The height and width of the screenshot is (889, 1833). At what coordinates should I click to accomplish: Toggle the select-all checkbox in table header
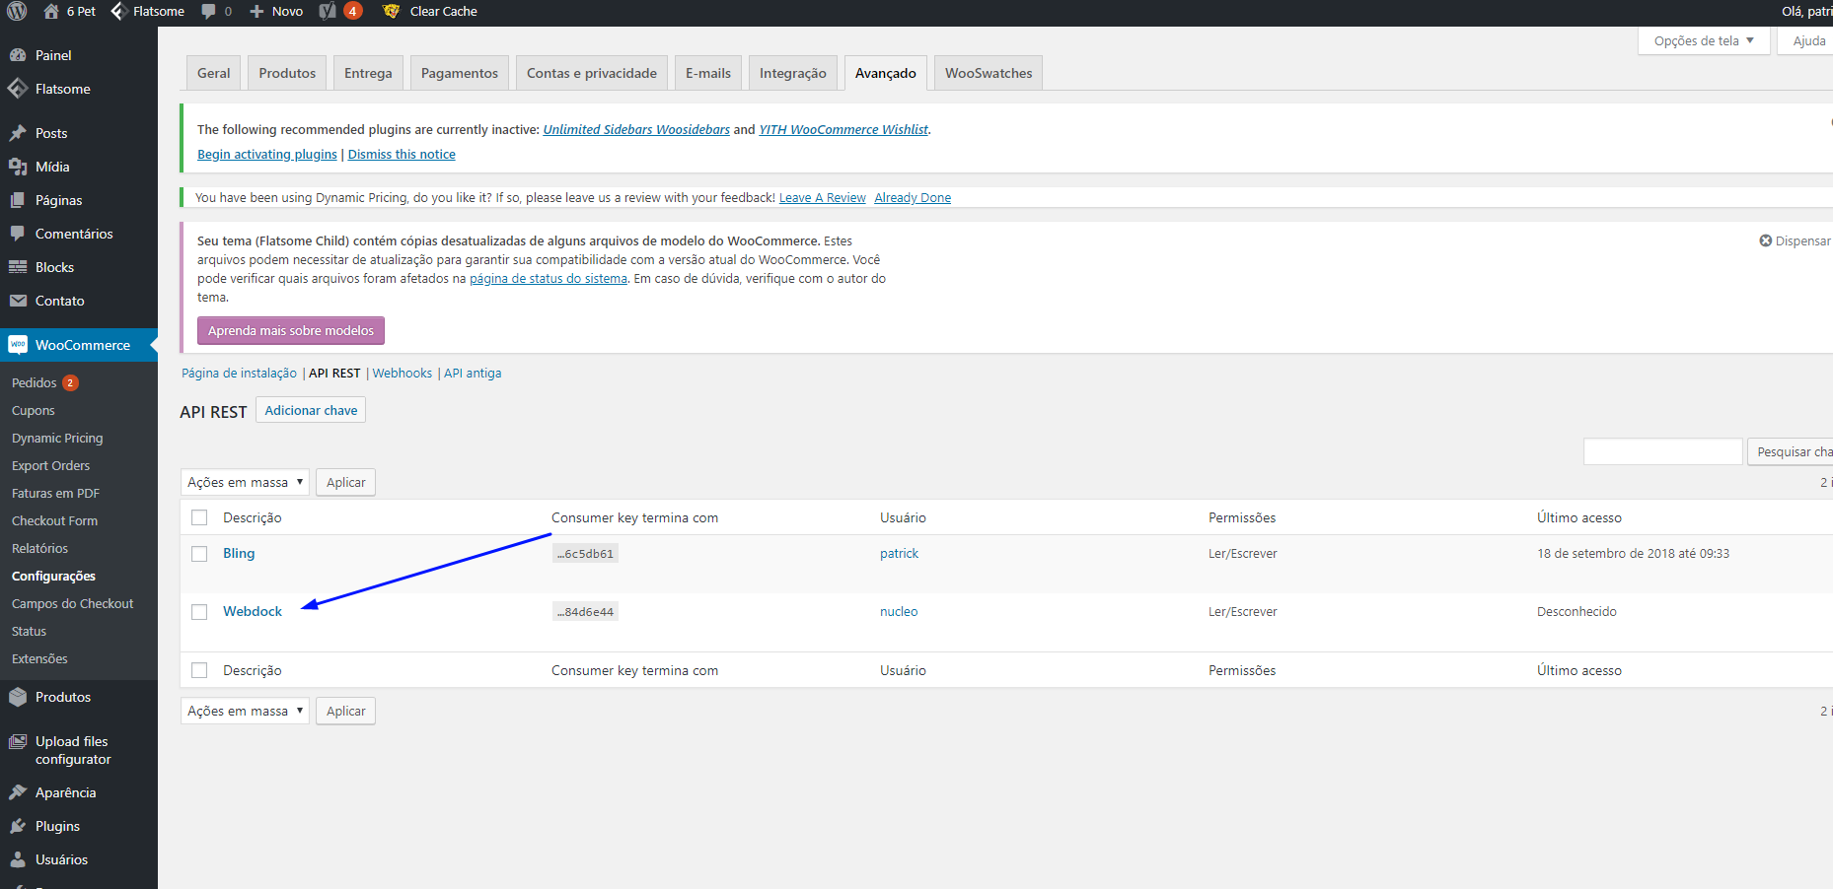pos(199,517)
